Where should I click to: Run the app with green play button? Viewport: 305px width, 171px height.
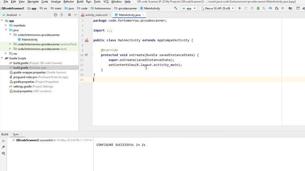point(240,9)
